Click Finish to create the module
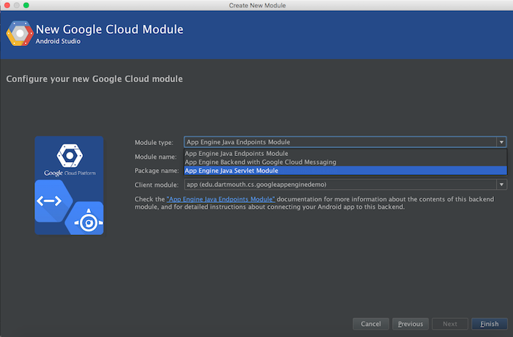The height and width of the screenshot is (337, 513). [490, 324]
